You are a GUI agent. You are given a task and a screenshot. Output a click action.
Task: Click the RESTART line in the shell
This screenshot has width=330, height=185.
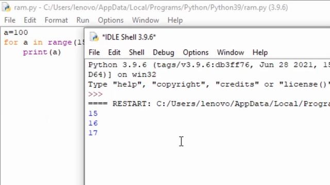coord(209,104)
